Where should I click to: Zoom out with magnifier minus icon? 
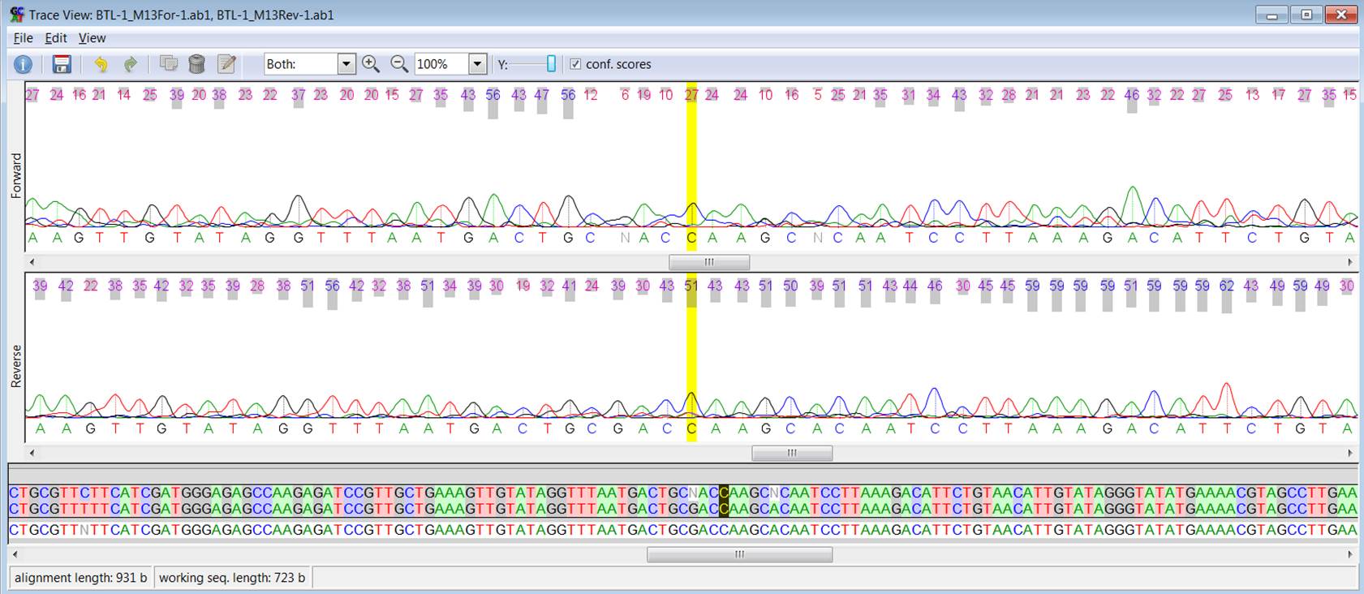[398, 64]
